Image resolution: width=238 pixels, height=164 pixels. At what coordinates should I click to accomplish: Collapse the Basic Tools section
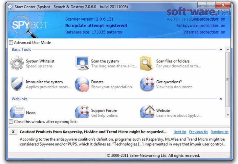point(221,50)
